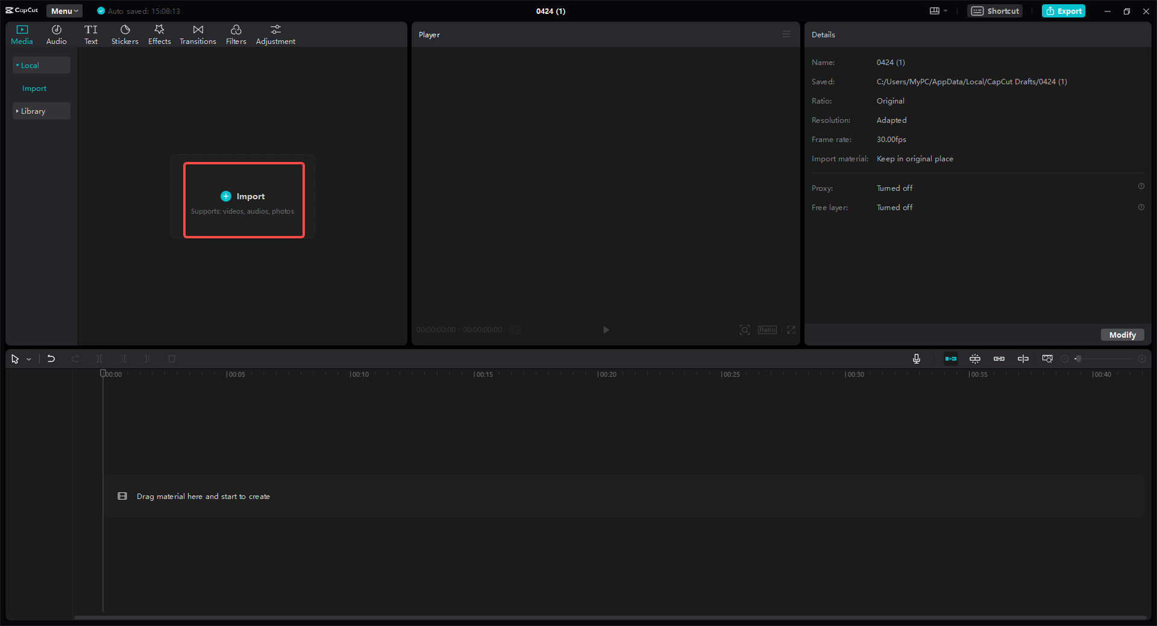Click the Import area to add media
1157x626 pixels.
(243, 199)
